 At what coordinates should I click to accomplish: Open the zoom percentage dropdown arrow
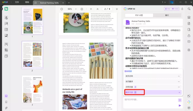click(x=76, y=9)
